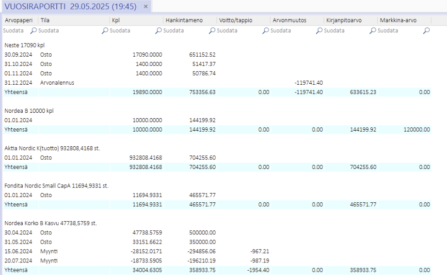The image size is (447, 275).
Task: Click the magnifier icon in Tila filter
Action: click(104, 31)
